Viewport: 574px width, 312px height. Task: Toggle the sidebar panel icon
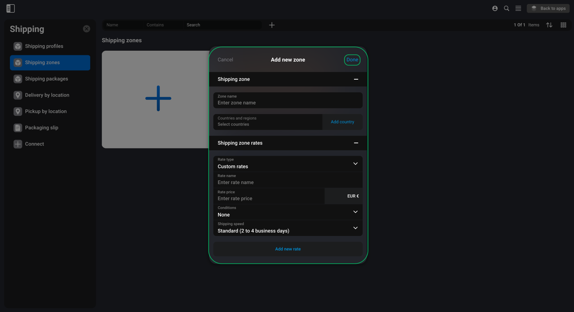[11, 8]
